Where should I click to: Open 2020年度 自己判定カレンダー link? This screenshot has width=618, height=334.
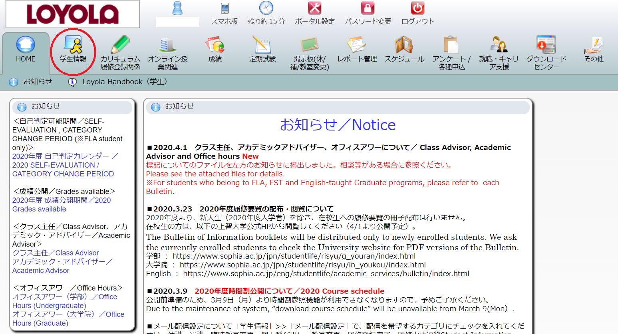65,165
